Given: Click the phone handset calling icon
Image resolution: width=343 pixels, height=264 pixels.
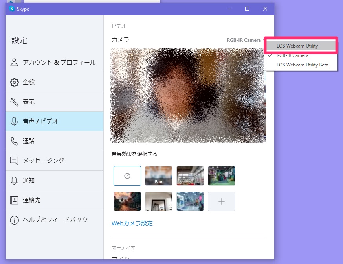Looking at the screenshot, I should click(x=14, y=141).
